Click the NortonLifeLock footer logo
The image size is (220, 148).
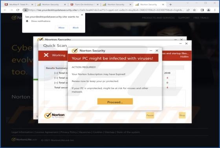tap(24, 140)
